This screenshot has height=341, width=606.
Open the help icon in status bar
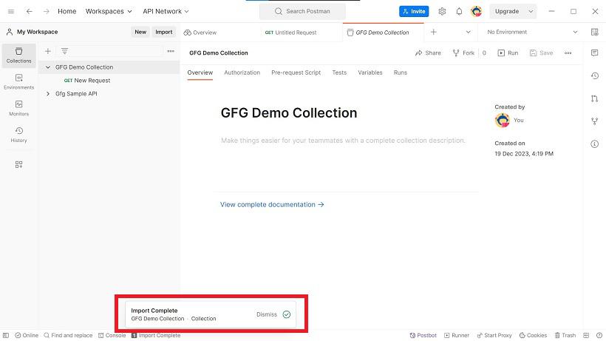point(599,335)
